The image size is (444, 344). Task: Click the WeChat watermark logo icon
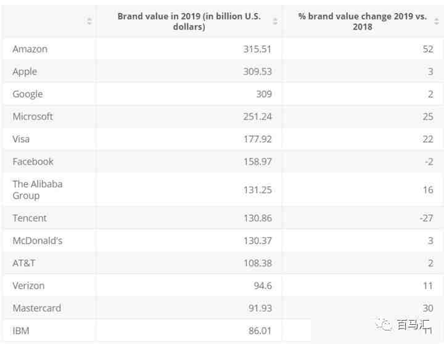385,324
